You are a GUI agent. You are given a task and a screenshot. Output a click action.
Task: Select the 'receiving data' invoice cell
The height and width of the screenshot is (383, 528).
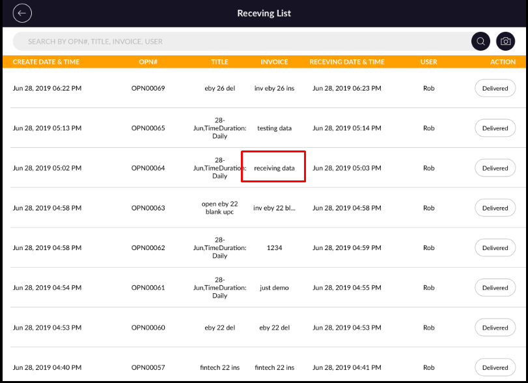click(274, 168)
